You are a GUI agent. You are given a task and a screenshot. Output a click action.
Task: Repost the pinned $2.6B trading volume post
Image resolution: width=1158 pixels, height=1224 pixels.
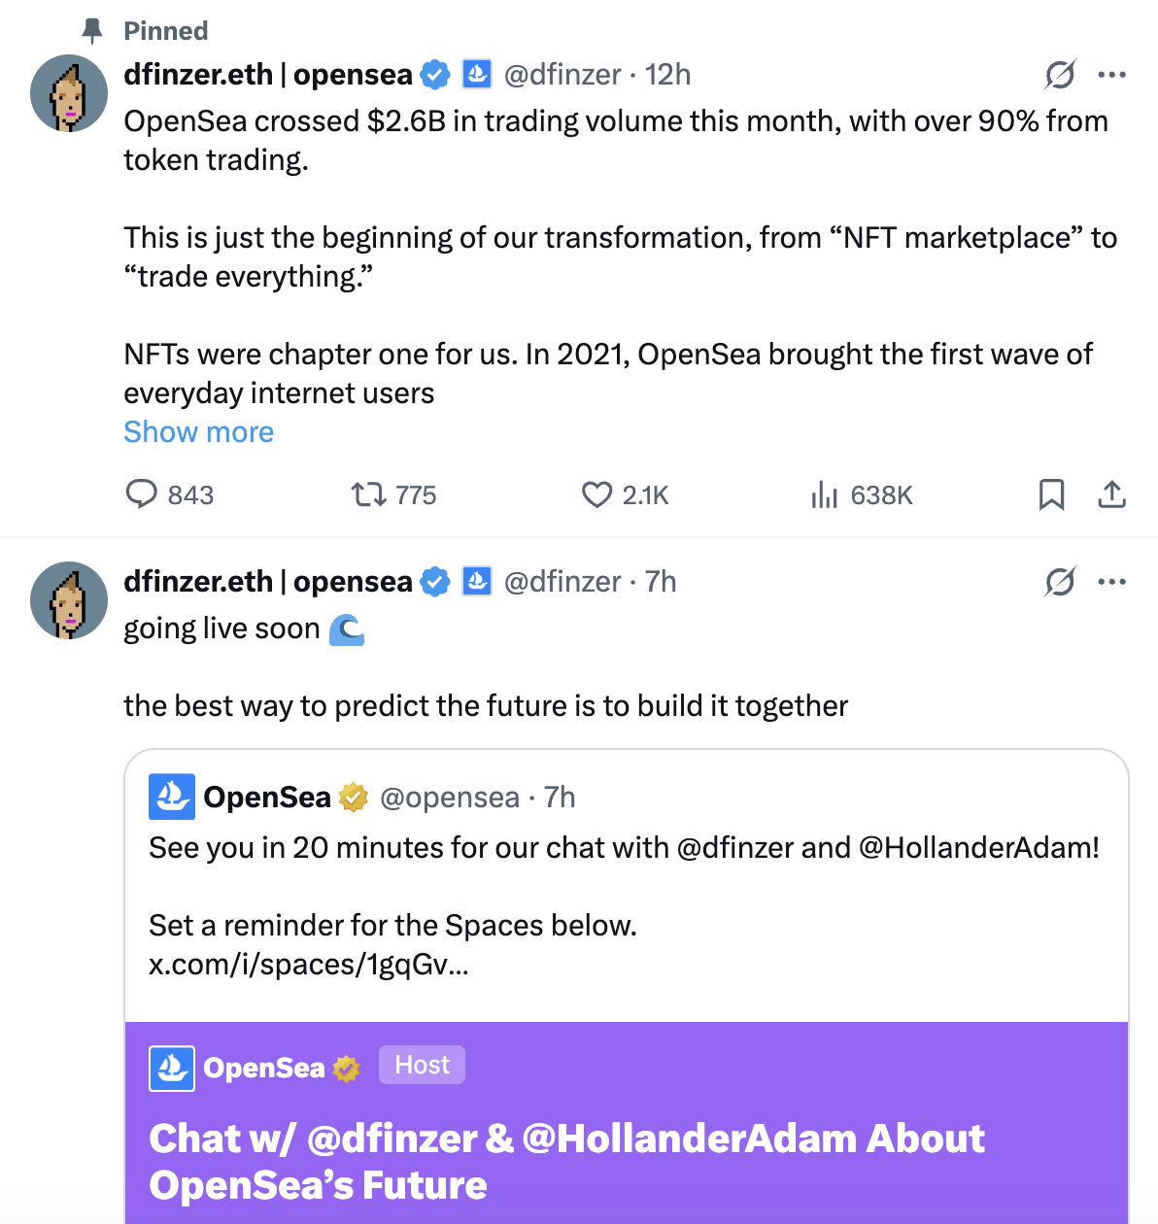click(x=369, y=494)
